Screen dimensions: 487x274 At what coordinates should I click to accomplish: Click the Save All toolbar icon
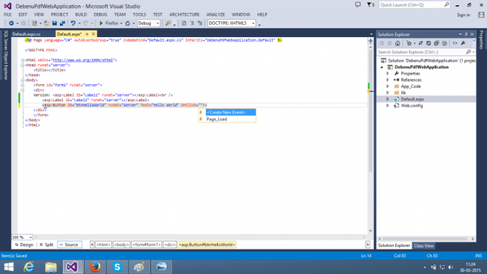62,23
